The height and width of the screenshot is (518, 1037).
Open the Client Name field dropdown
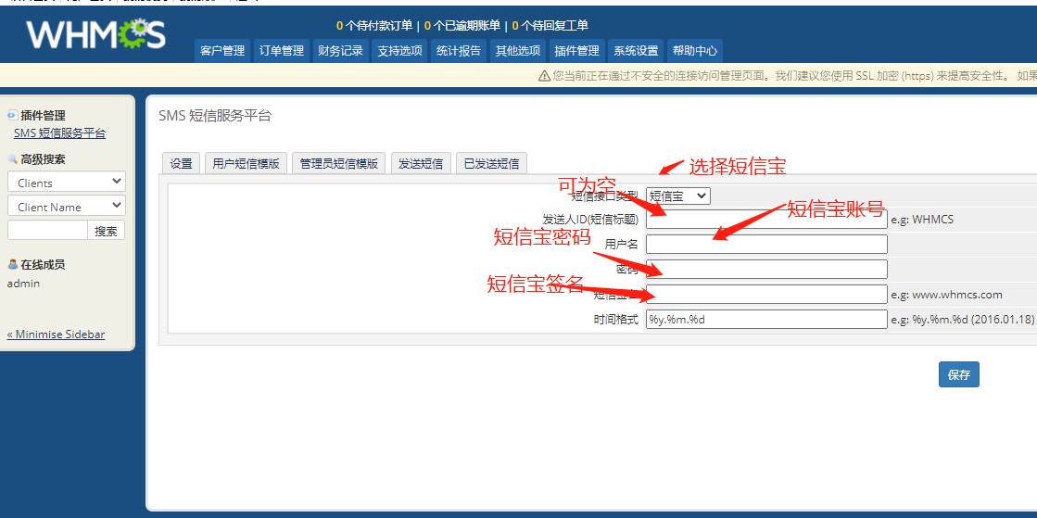(x=67, y=207)
